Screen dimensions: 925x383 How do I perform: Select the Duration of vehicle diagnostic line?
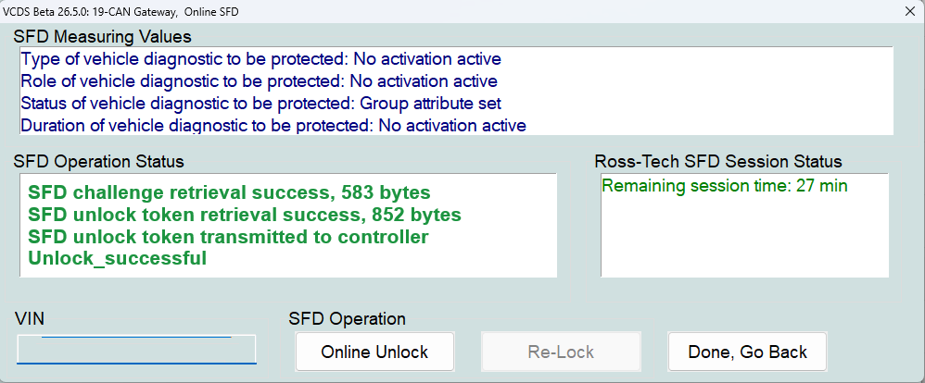273,126
